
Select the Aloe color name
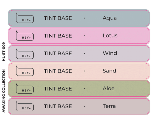pos(108,88)
